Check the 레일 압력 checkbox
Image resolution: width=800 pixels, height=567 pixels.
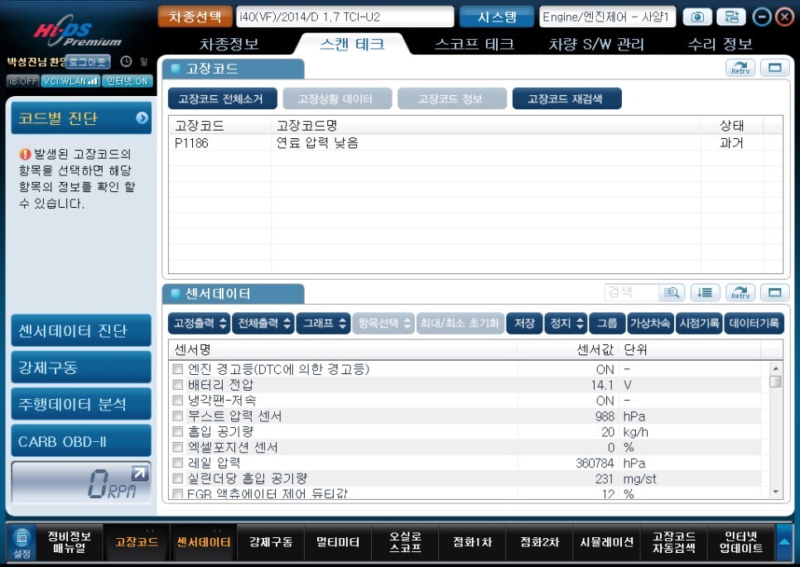(177, 463)
